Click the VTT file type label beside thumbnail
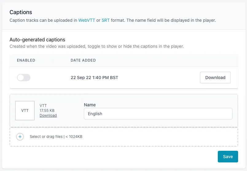The width and height of the screenshot is (247, 171). (43, 106)
